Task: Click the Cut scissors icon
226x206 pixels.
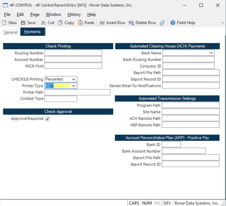Action: [x=43, y=22]
